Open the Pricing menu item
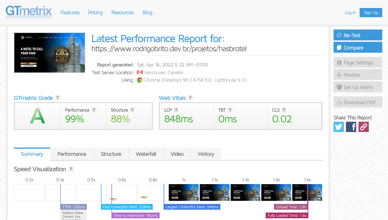Screen dimensions: 388x220 tap(95, 13)
